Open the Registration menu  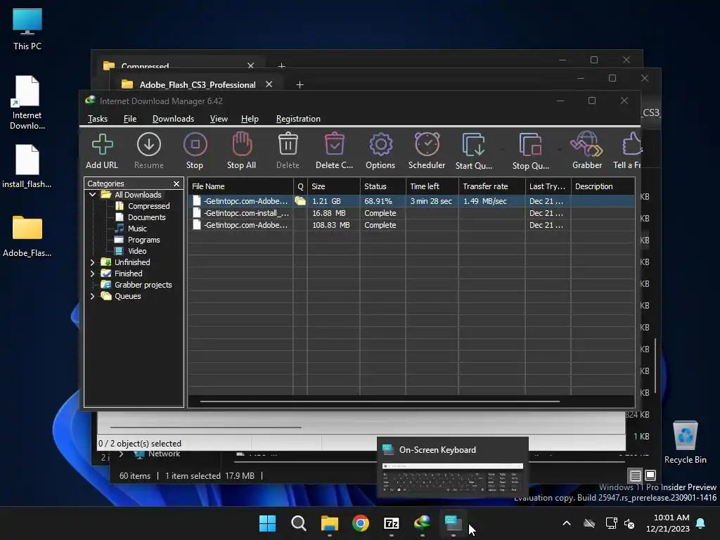pyautogui.click(x=298, y=119)
